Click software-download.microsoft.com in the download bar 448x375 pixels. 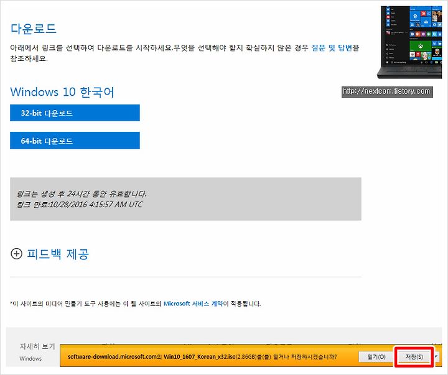pyautogui.click(x=112, y=357)
